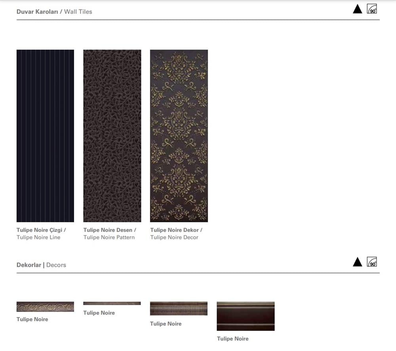
Task: Open the damask-patterned tile thumbnail
Action: point(179,136)
